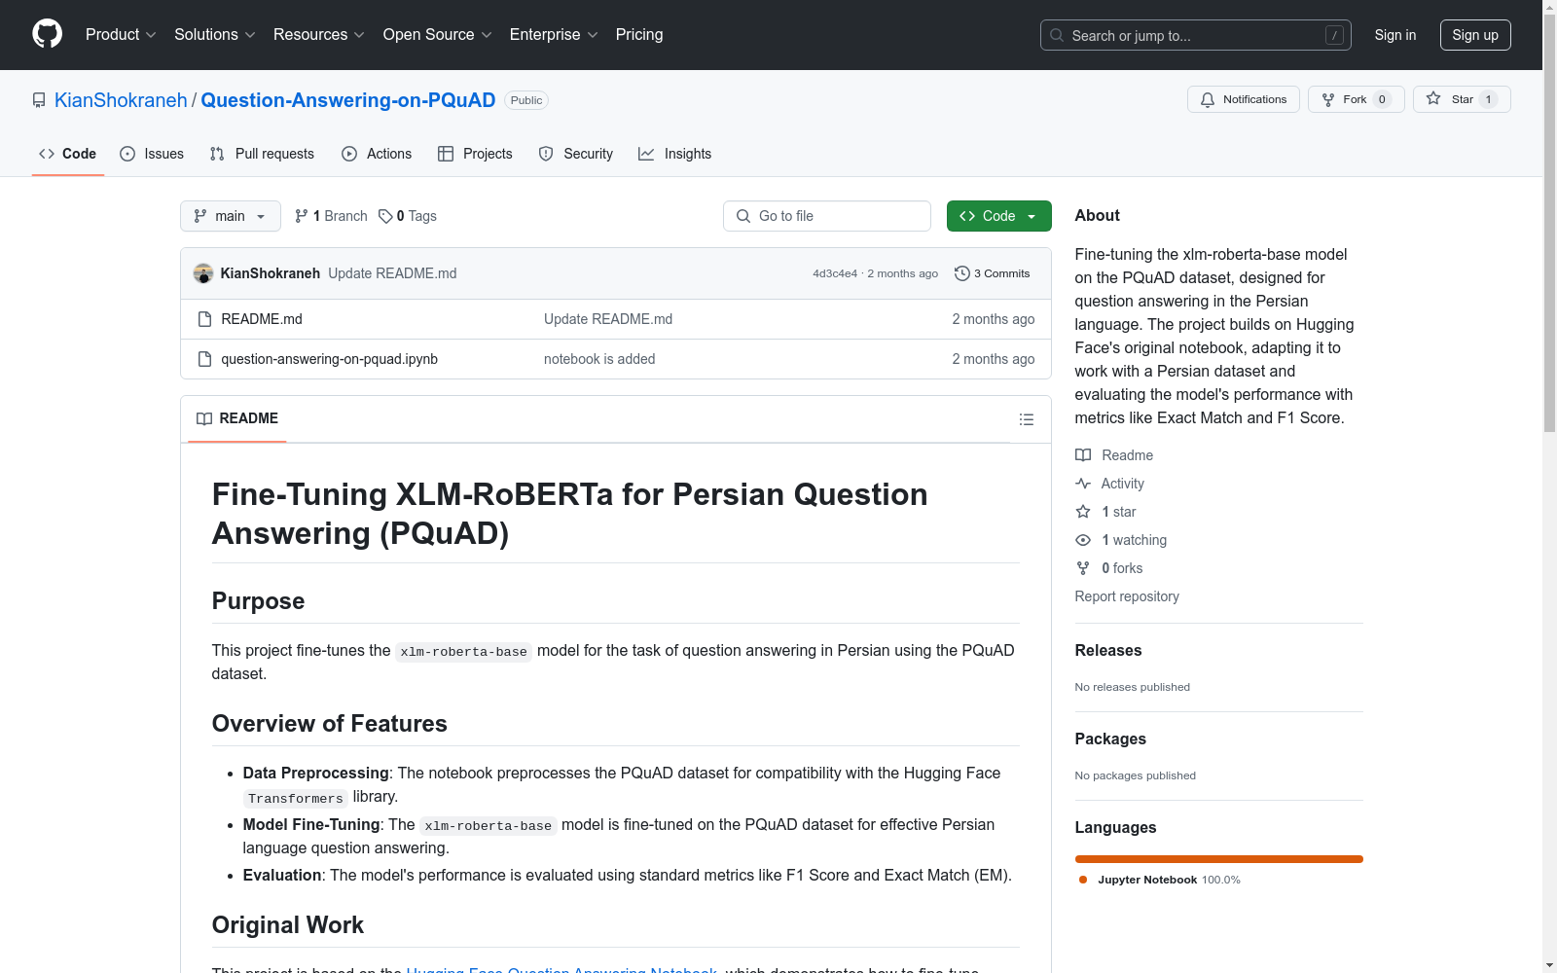Star this repository
The image size is (1557, 973).
point(1462,99)
